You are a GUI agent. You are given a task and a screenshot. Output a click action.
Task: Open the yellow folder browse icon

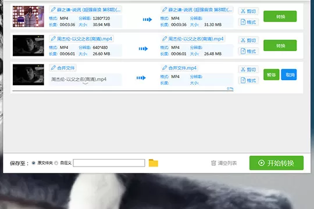click(x=154, y=163)
